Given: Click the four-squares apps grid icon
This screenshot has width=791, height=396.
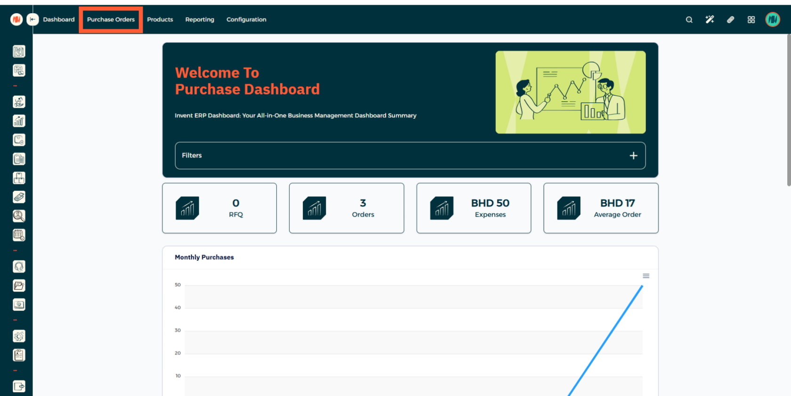Looking at the screenshot, I should (x=751, y=20).
